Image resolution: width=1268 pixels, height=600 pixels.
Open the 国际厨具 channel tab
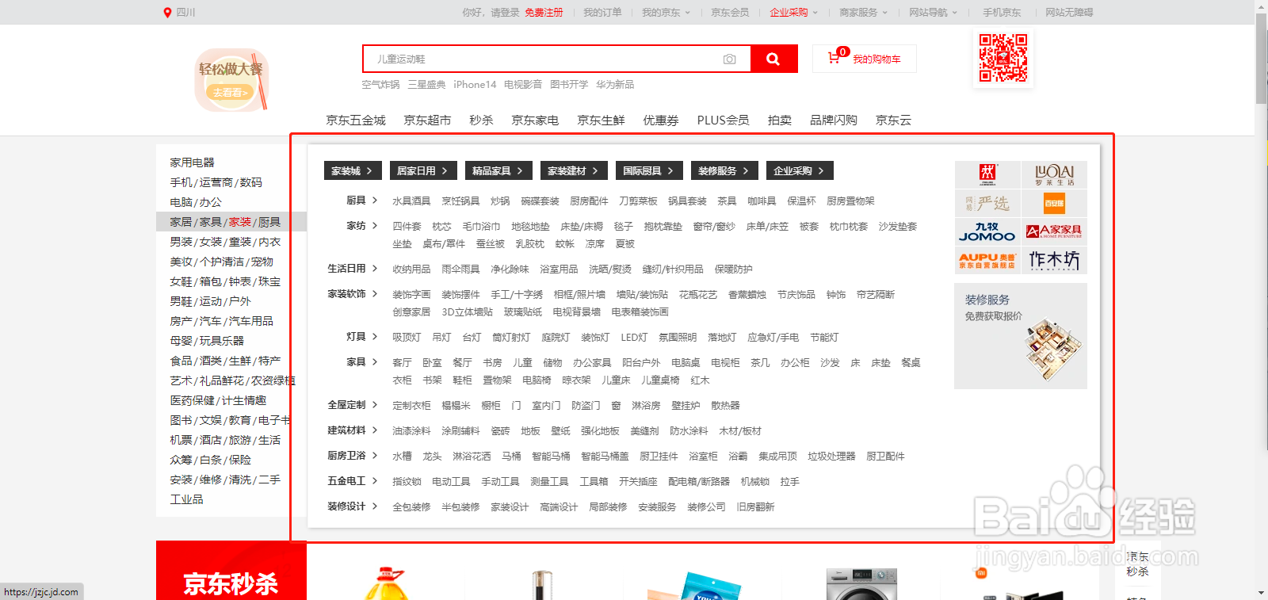click(x=649, y=170)
